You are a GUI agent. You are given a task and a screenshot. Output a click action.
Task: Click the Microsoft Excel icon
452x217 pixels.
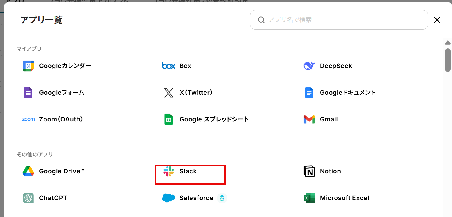[309, 198]
